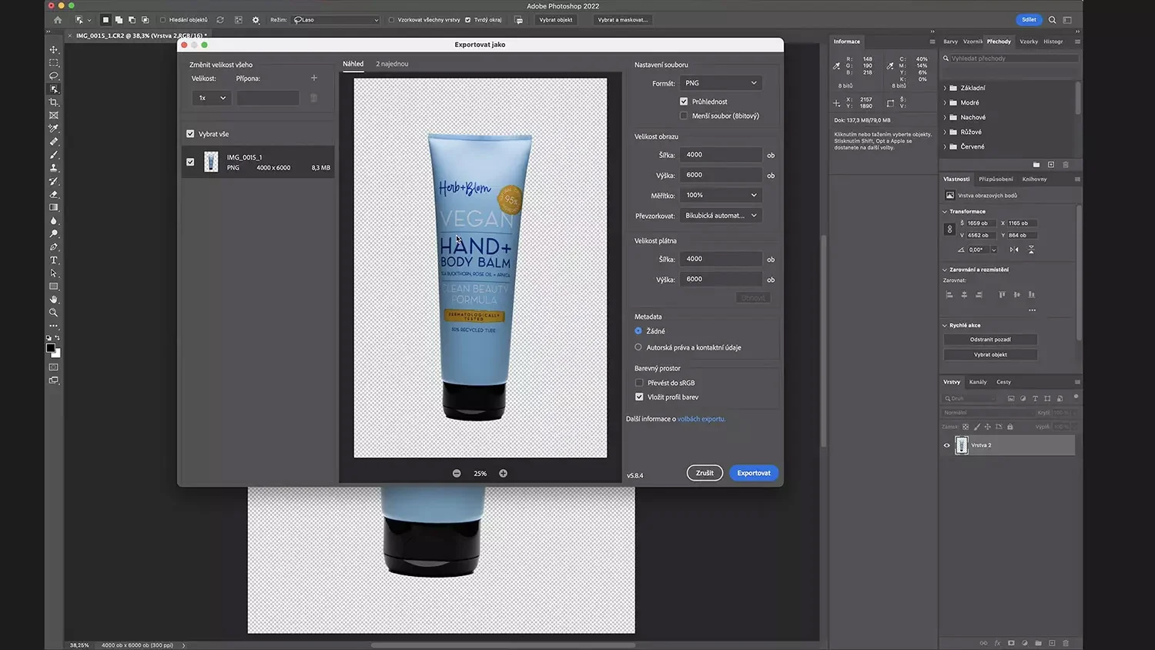Image resolution: width=1155 pixels, height=650 pixels.
Task: Click Vybrat a maskovat button
Action: click(x=623, y=20)
